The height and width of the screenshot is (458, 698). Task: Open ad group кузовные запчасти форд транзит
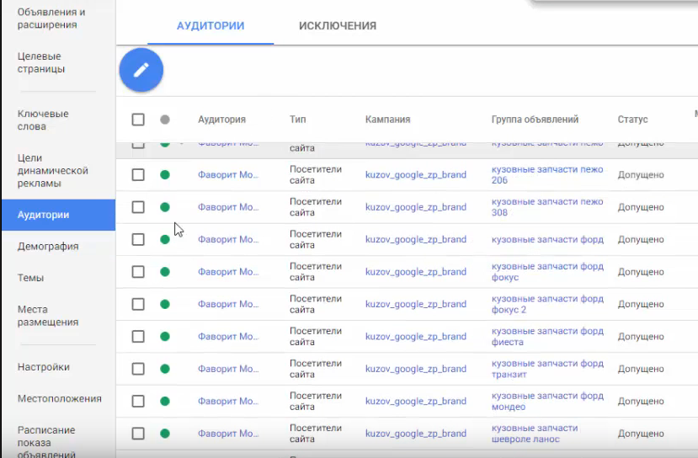(547, 369)
